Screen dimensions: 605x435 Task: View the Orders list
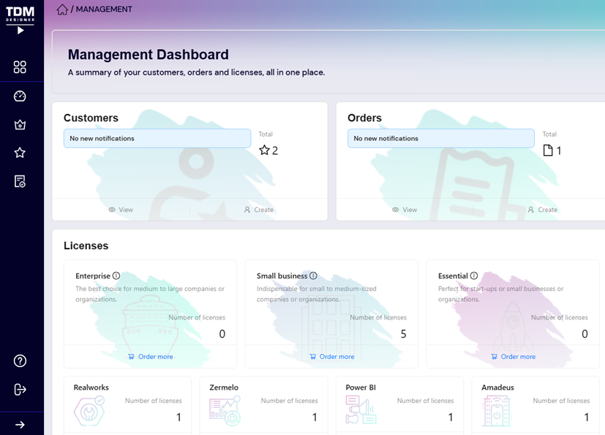pos(405,210)
